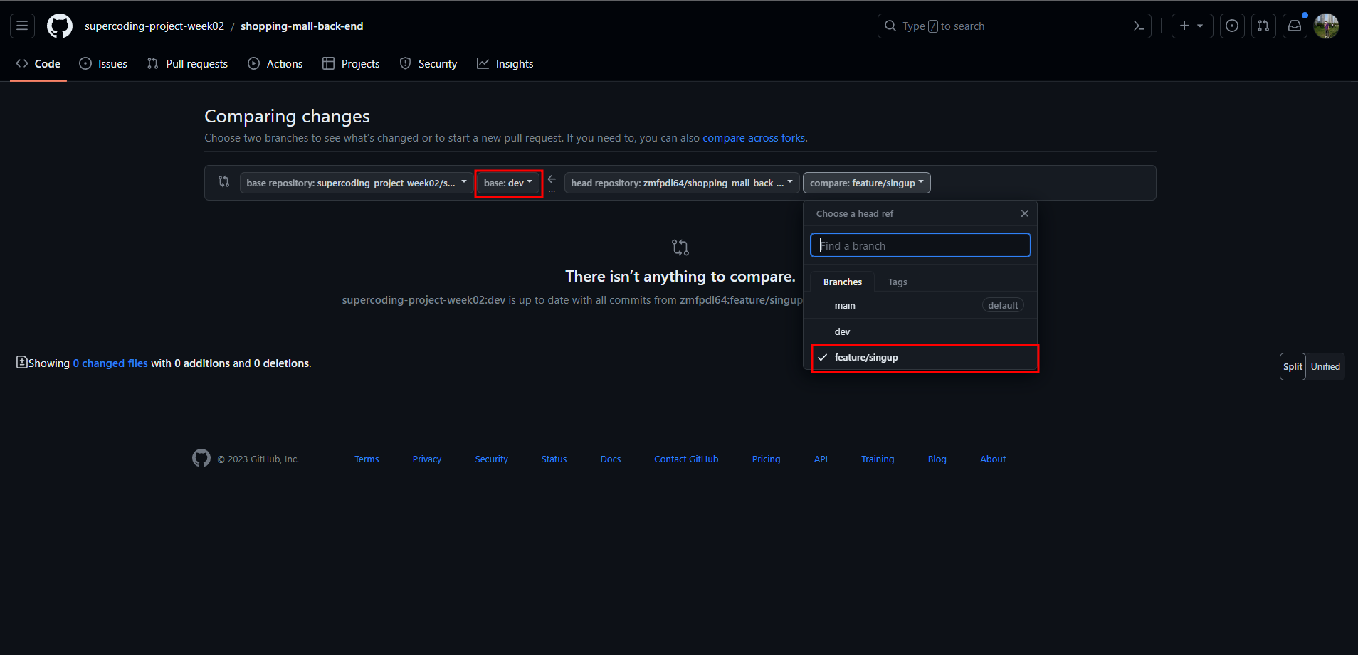Open the hamburger navigation menu
1358x655 pixels.
tap(22, 26)
